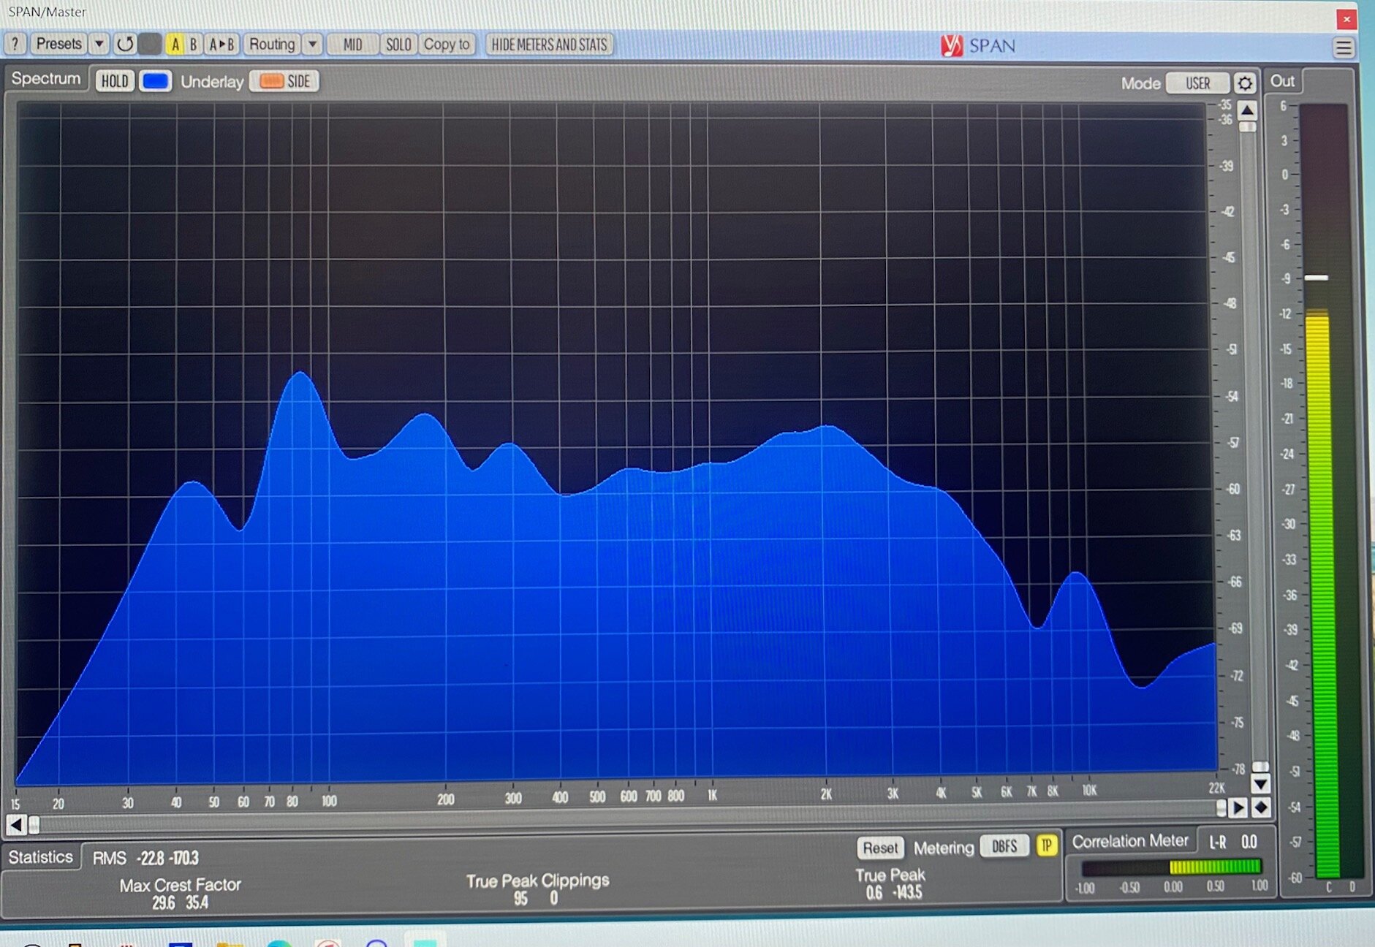Expand the Routing dropdown arrow
Image resolution: width=1375 pixels, height=947 pixels.
coord(312,44)
